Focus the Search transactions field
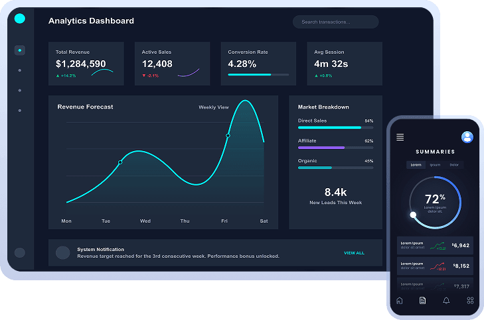This screenshot has width=484, height=320. [x=335, y=22]
